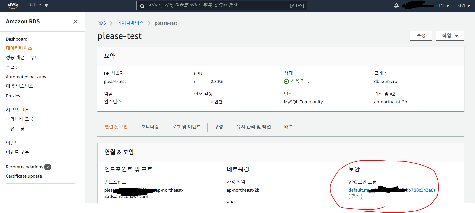
Task: Click the Recommendations count badge 2
Action: coord(48,167)
